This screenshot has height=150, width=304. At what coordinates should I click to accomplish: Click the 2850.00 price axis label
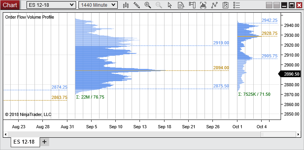point(292,114)
